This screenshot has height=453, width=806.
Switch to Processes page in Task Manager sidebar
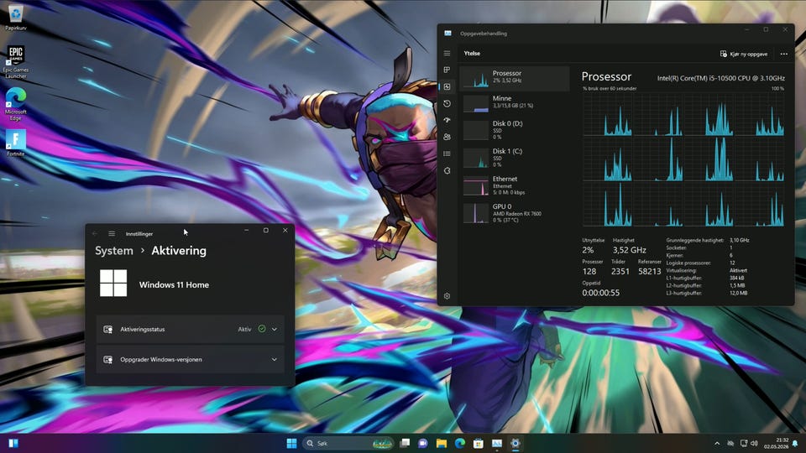447,70
